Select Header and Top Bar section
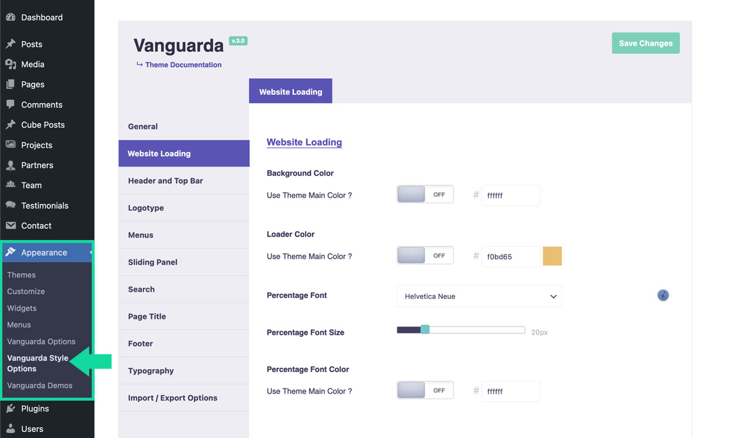The height and width of the screenshot is (438, 739). tap(165, 181)
